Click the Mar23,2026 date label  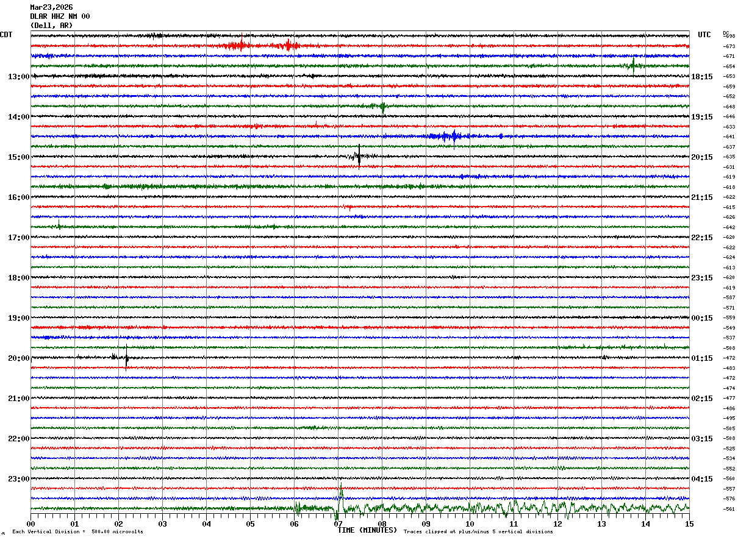pos(51,7)
